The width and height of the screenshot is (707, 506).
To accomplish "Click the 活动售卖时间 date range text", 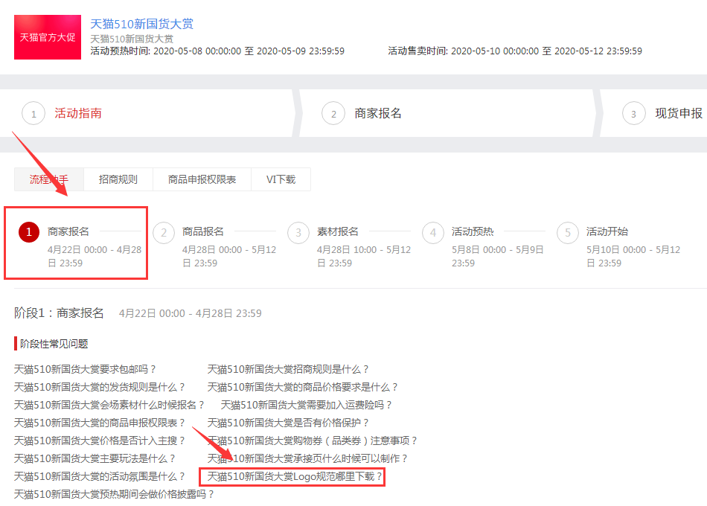I will point(515,51).
